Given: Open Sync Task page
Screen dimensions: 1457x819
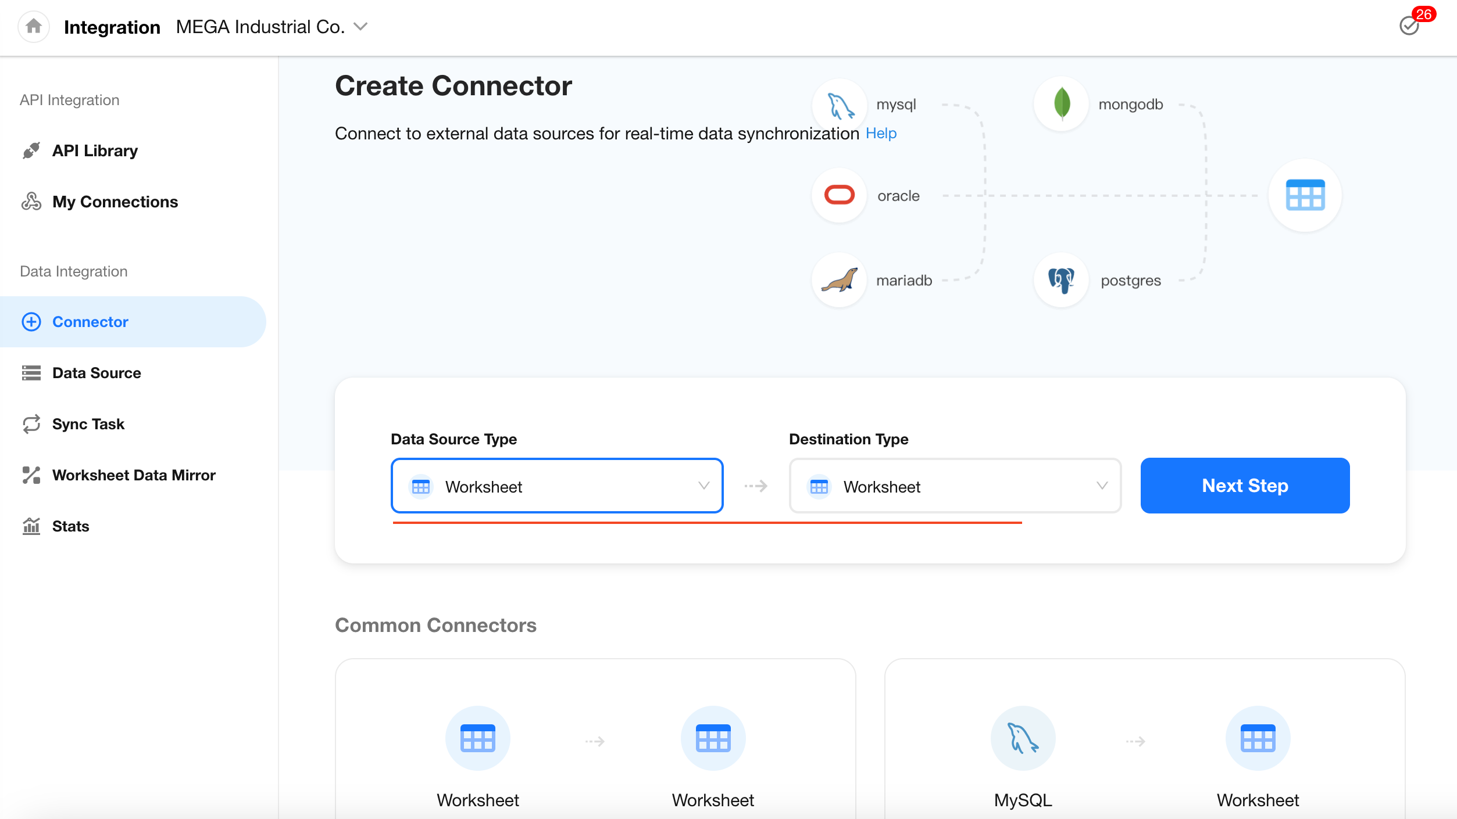Looking at the screenshot, I should tap(88, 424).
